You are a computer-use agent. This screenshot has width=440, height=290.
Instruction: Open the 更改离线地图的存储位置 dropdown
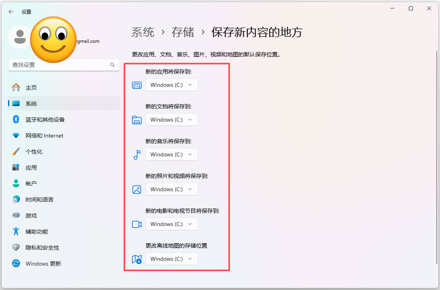tap(172, 259)
